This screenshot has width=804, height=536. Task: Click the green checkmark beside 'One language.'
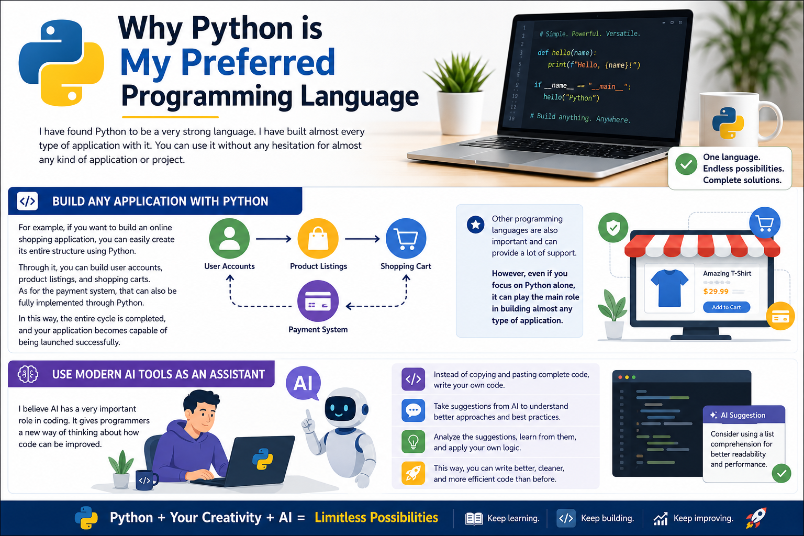[x=686, y=164]
